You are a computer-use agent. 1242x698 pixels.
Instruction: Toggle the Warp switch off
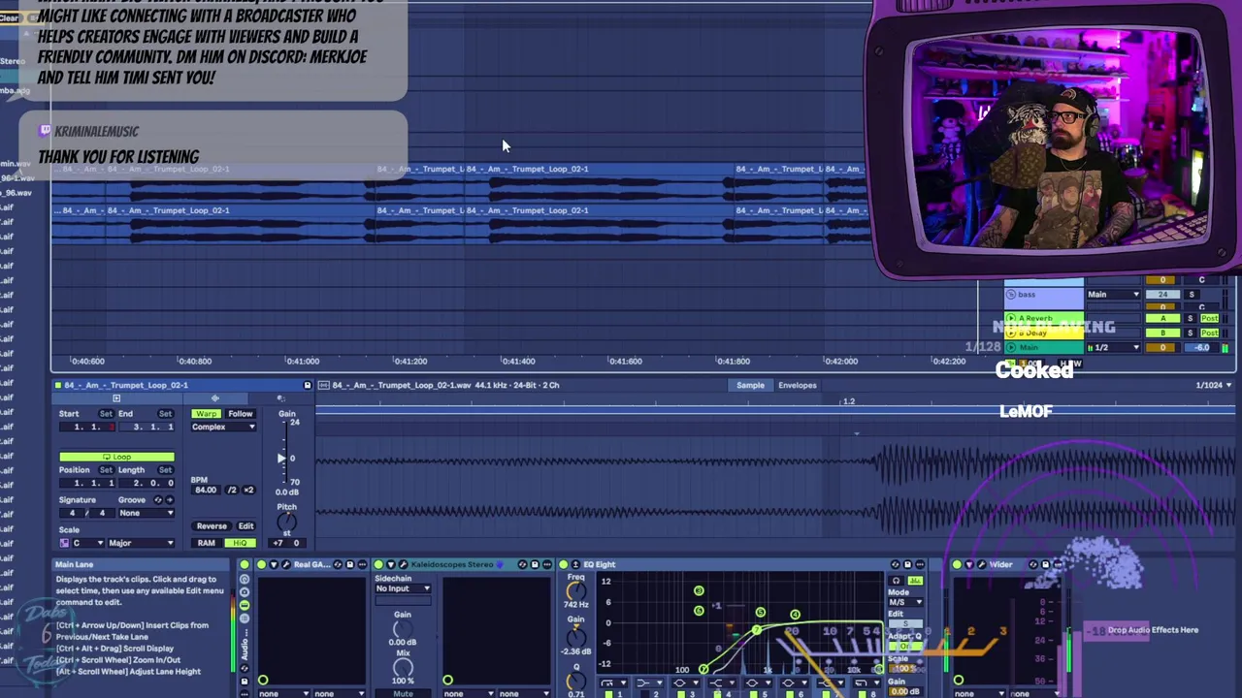[206, 414]
